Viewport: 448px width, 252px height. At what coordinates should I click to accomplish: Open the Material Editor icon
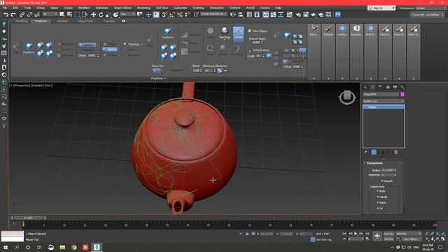289,15
